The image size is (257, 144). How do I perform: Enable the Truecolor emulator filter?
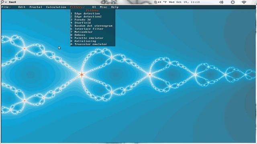point(93,44)
